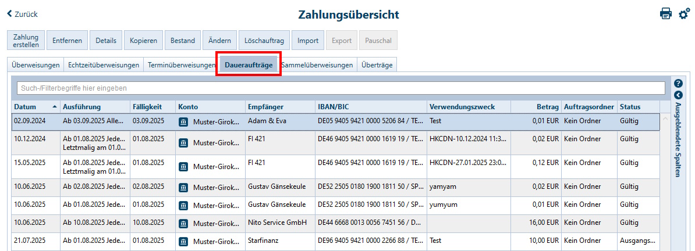
Task: Sort by the Betrag column header
Action: click(536, 107)
